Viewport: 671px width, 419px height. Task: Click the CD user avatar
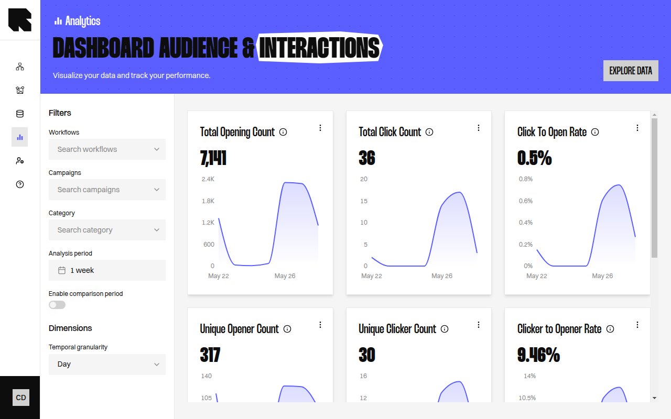tap(21, 398)
